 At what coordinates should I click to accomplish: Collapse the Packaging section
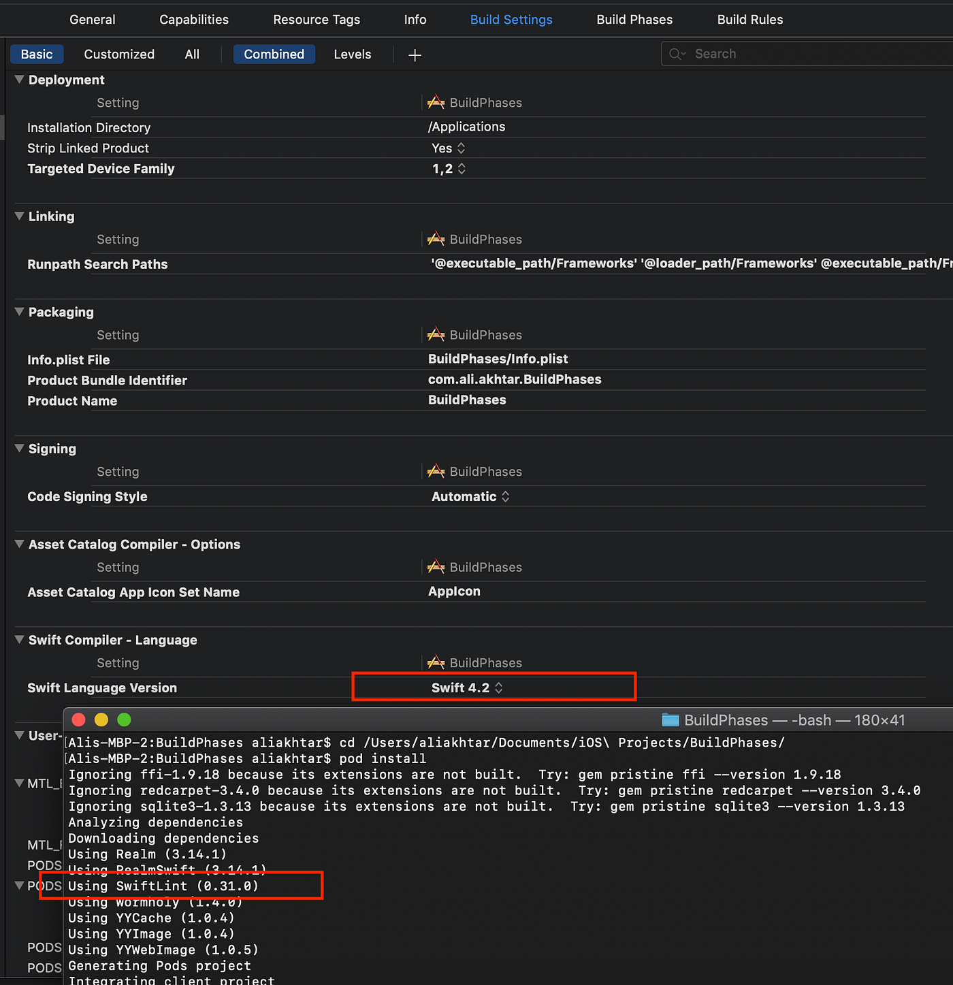point(19,312)
